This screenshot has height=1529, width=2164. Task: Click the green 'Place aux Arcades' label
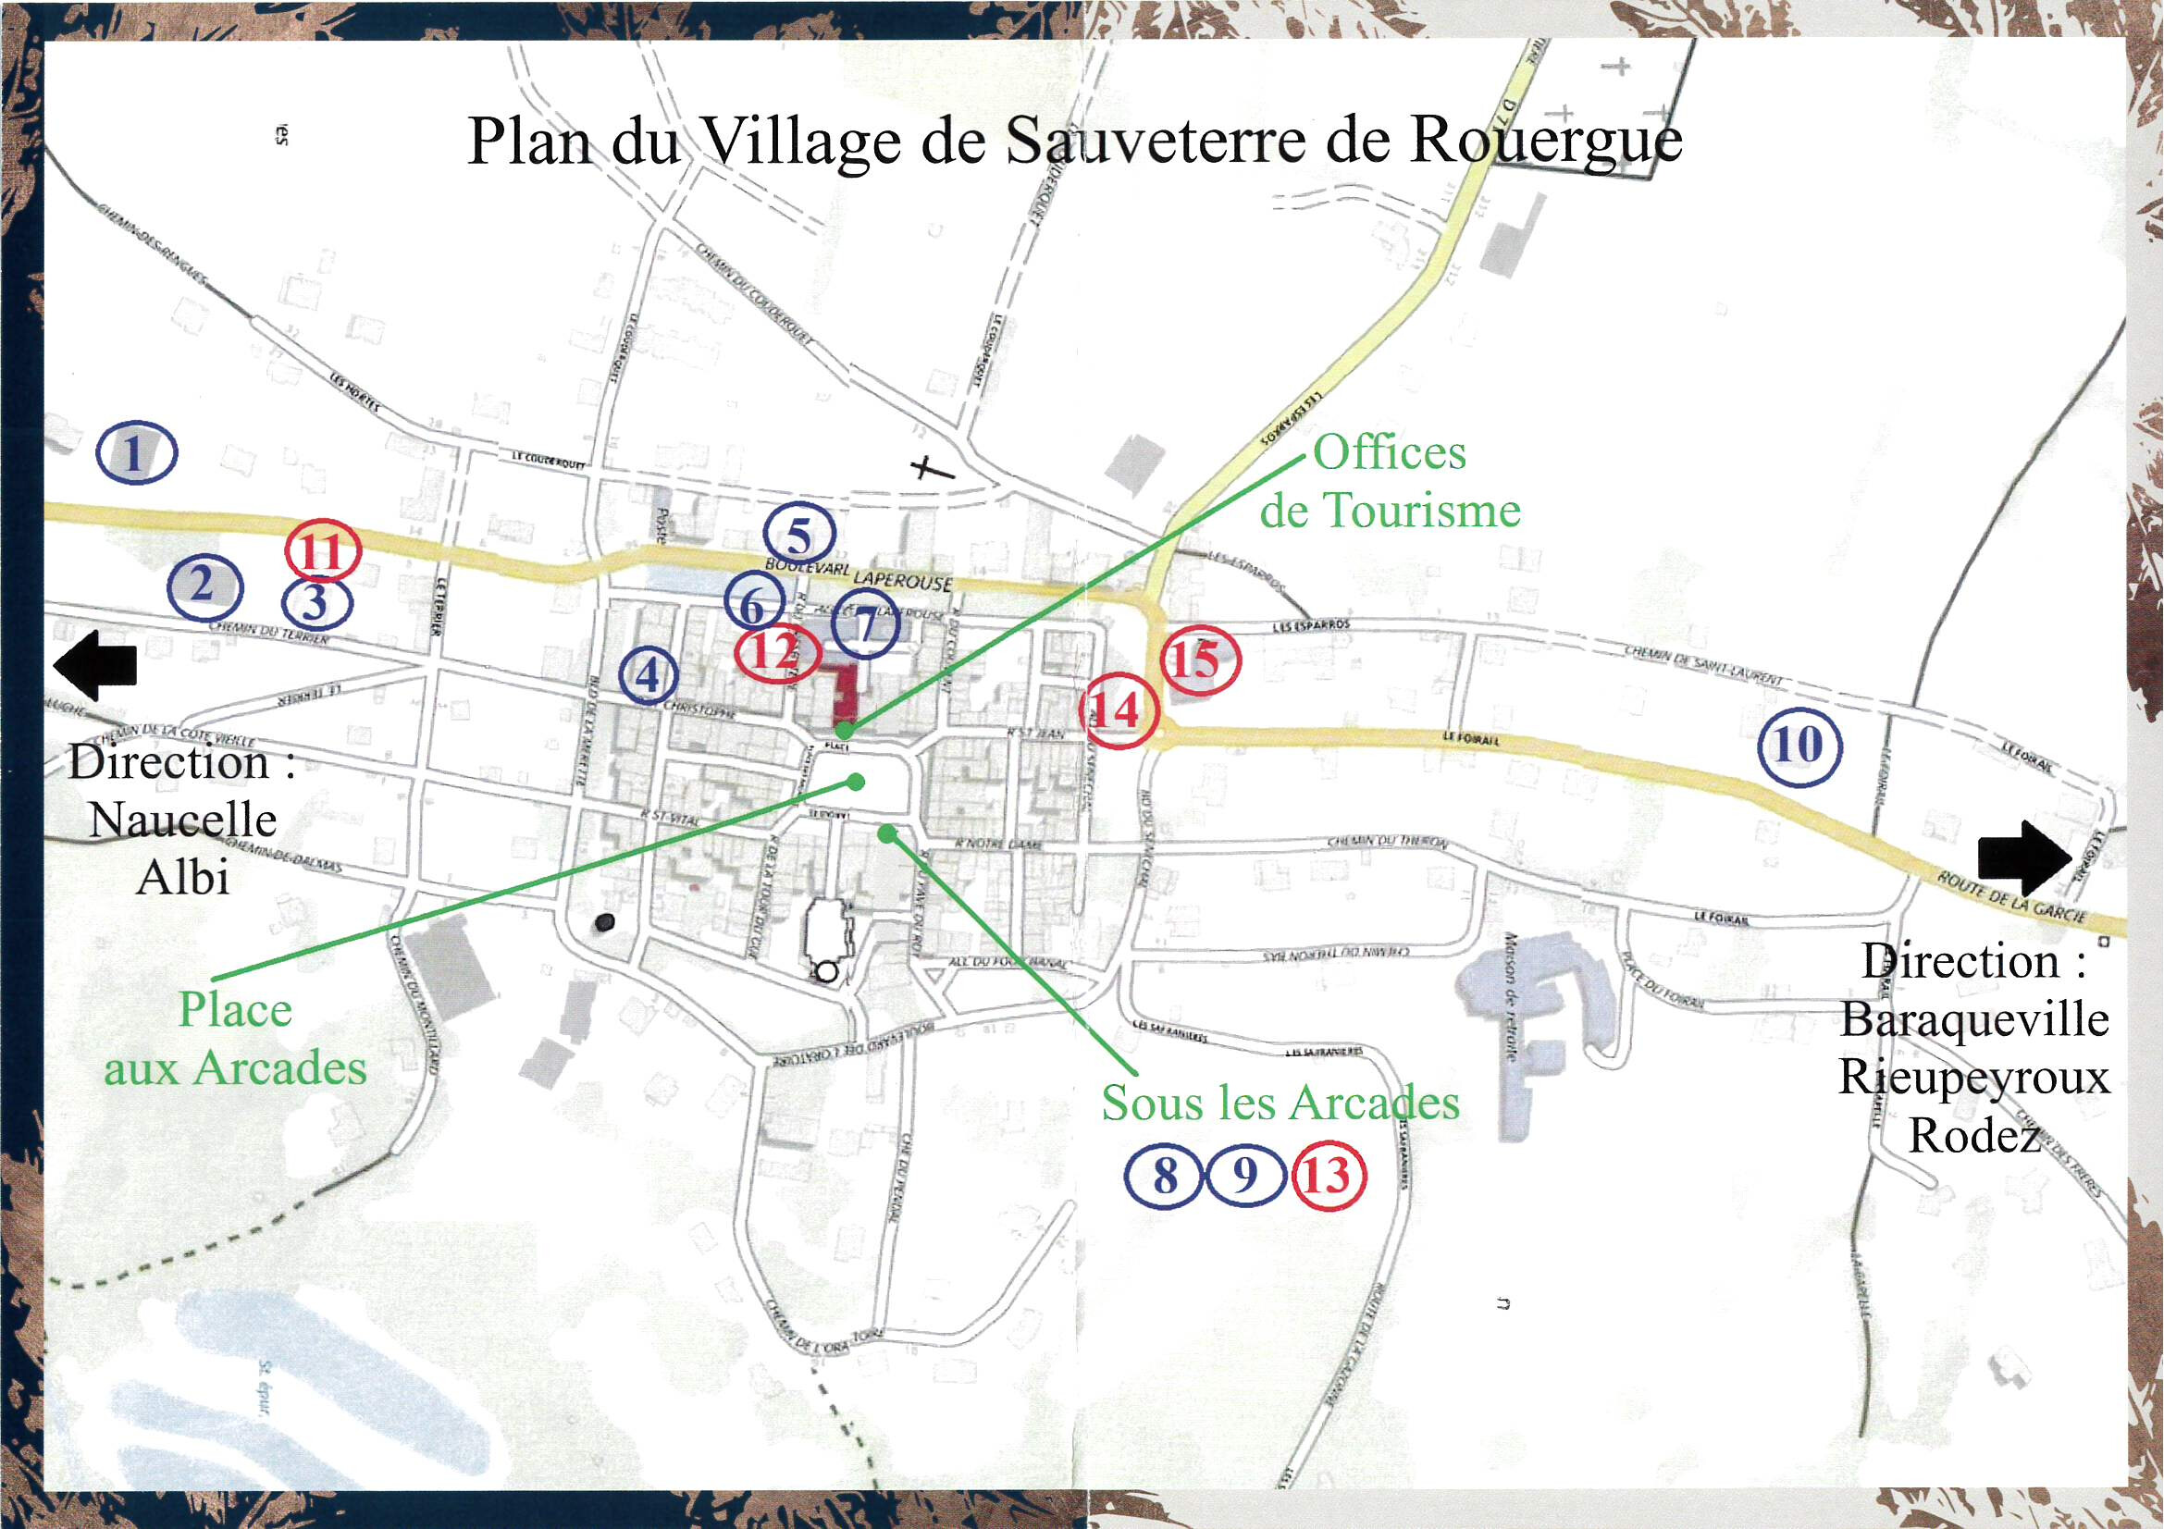pos(236,1038)
